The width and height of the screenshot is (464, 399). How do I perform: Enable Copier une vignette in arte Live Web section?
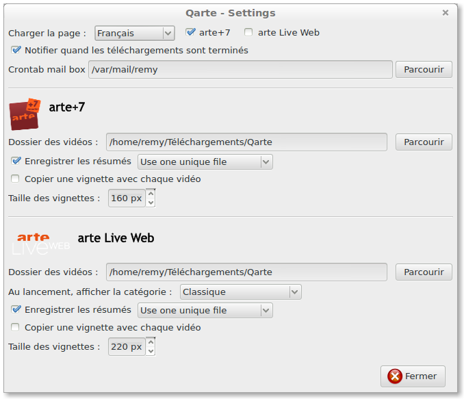point(15,327)
